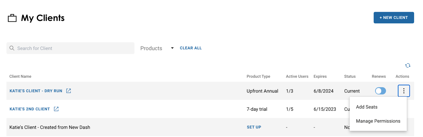Screen dimensions: 423x137
Task: Click Clear All filters link
Action: 191,48
